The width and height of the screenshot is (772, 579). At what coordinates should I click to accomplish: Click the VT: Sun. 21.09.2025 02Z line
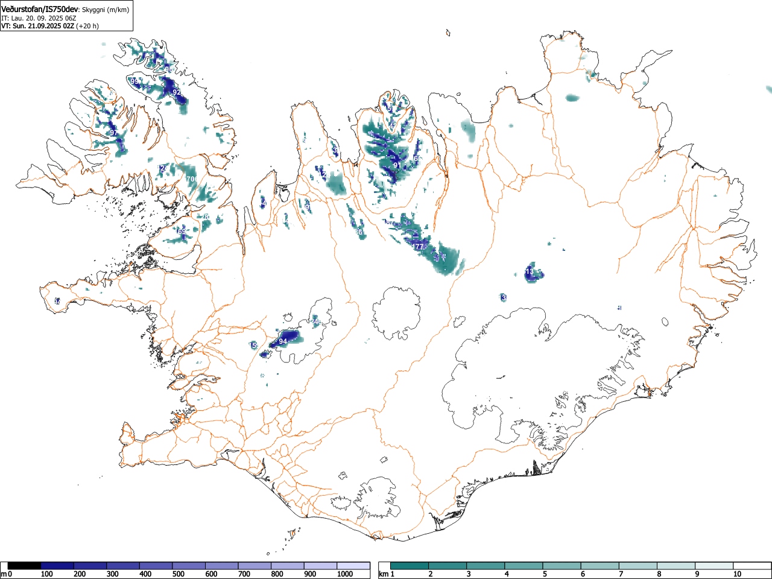pos(37,26)
